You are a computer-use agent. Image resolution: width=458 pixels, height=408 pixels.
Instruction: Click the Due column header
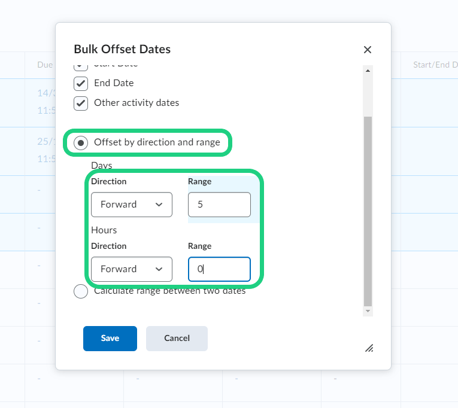coord(45,65)
